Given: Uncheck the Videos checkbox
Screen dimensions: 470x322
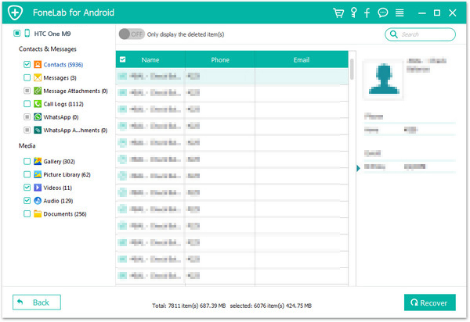Looking at the screenshot, I should pyautogui.click(x=27, y=188).
